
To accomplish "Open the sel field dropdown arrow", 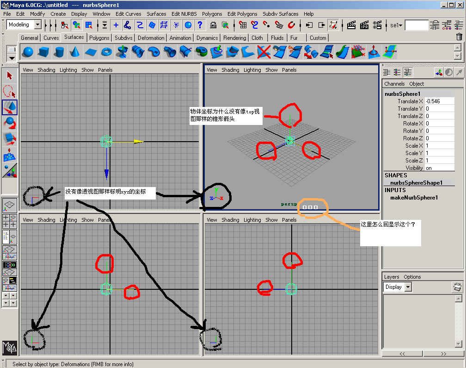I will click(401, 25).
